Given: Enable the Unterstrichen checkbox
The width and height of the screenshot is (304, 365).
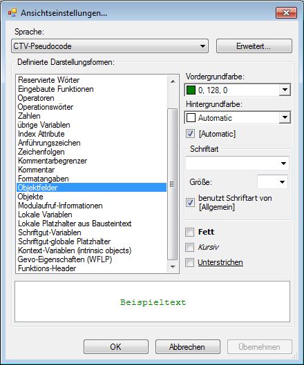Looking at the screenshot, I should tap(189, 262).
